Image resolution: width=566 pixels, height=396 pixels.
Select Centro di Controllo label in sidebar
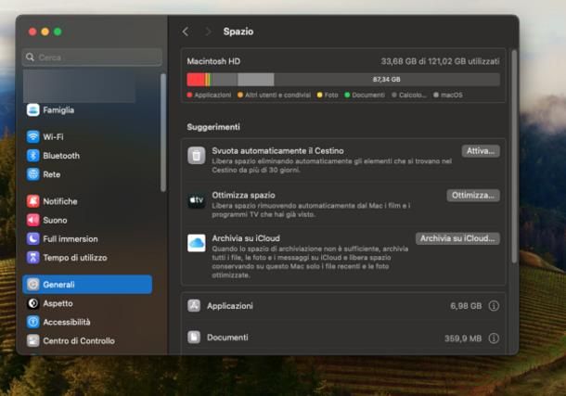click(79, 341)
